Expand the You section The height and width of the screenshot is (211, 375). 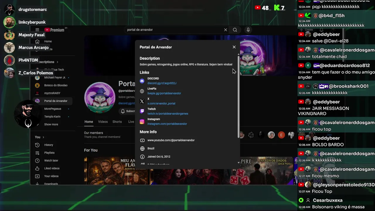click(x=40, y=137)
